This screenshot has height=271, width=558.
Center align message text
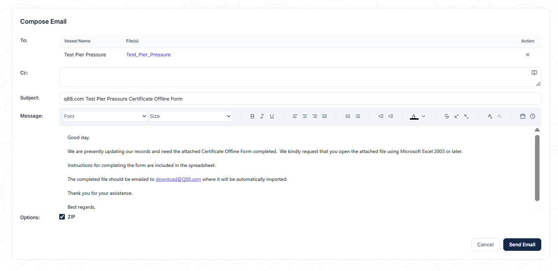[x=305, y=116]
